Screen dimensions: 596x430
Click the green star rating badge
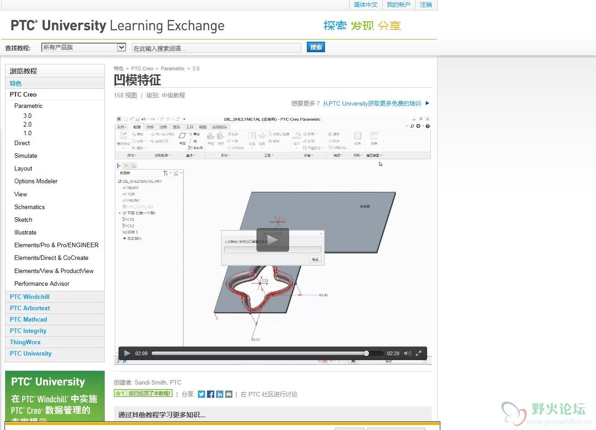pos(120,393)
